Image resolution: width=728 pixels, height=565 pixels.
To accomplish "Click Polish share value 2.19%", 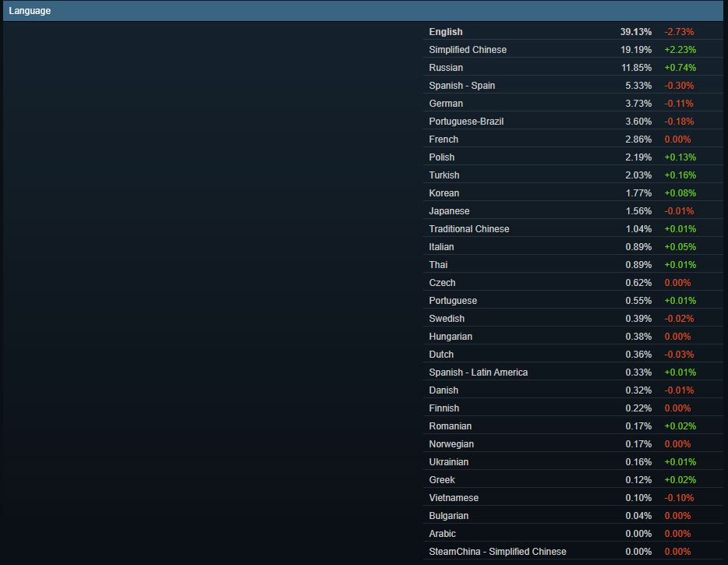I will point(638,157).
